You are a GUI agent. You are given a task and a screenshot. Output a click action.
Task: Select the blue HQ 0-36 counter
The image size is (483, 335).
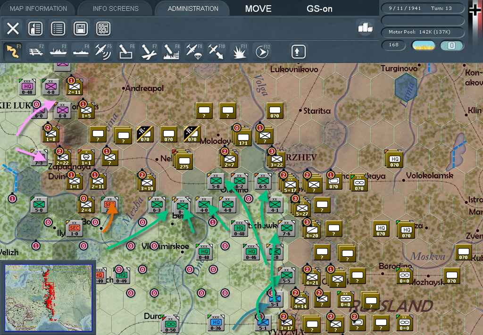pos(216,322)
